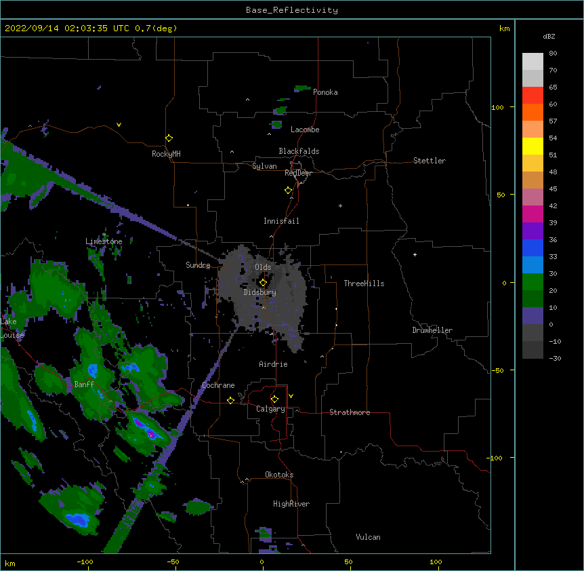Screen dimensions: 584x571
Task: Click the Okotoks town label
Action: (x=279, y=475)
